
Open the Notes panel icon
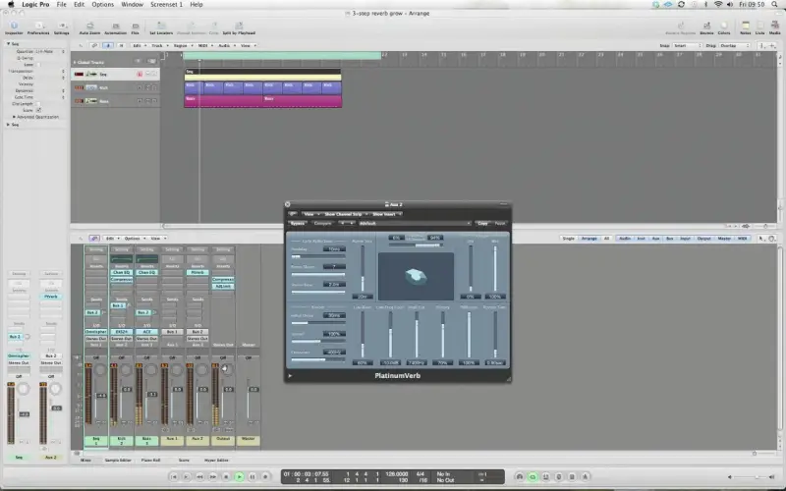click(746, 28)
